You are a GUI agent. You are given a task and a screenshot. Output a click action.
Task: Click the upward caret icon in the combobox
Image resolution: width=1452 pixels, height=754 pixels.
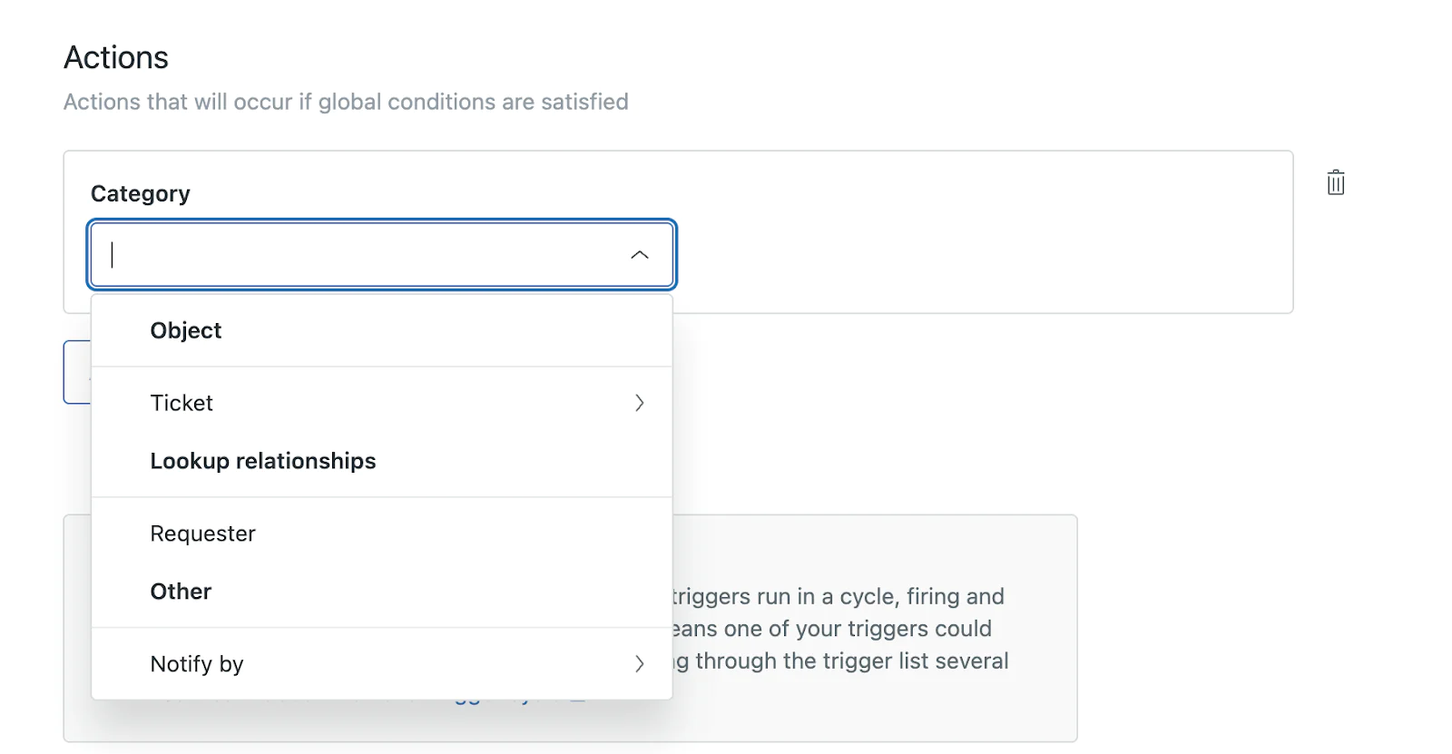pyautogui.click(x=641, y=255)
